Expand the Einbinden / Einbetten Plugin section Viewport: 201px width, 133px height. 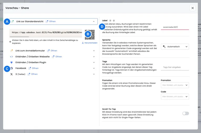[x=94, y=62]
